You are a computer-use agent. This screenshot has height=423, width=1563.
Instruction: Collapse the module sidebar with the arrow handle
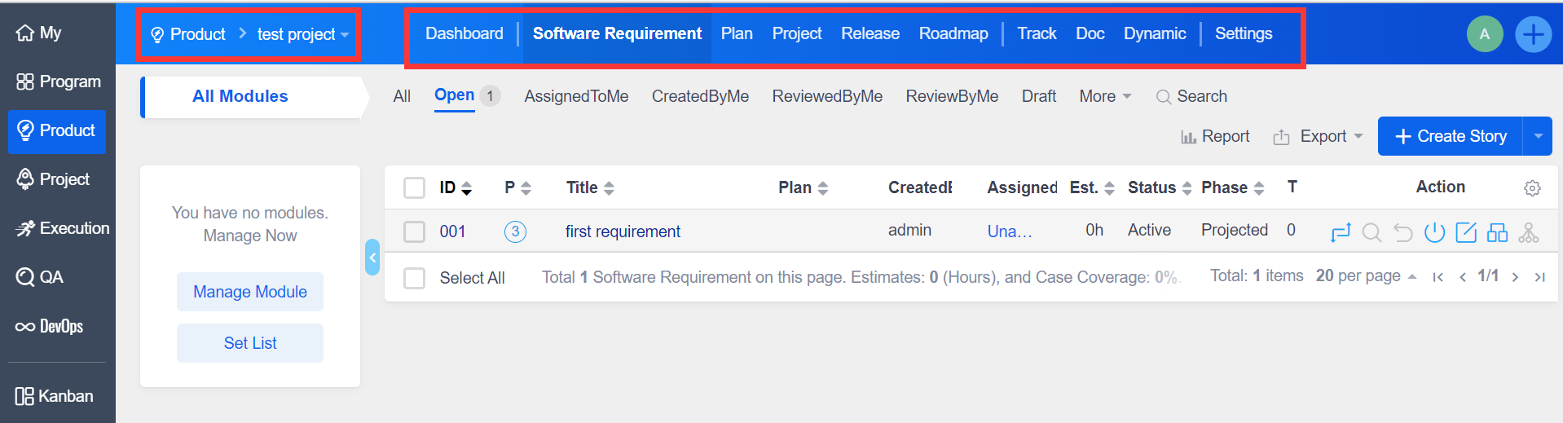click(372, 258)
